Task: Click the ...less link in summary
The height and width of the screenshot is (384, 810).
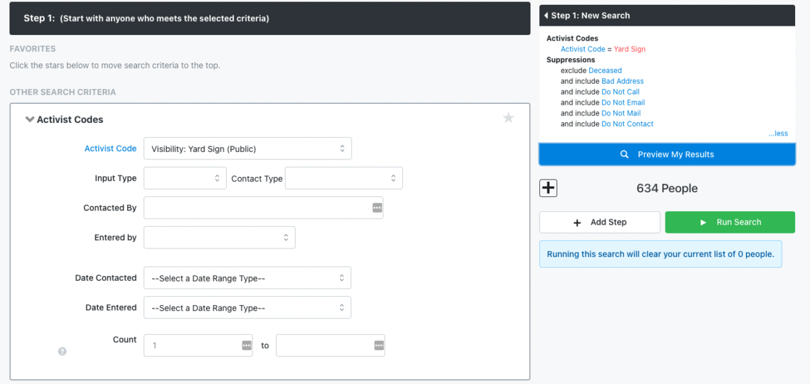Action: tap(778, 134)
